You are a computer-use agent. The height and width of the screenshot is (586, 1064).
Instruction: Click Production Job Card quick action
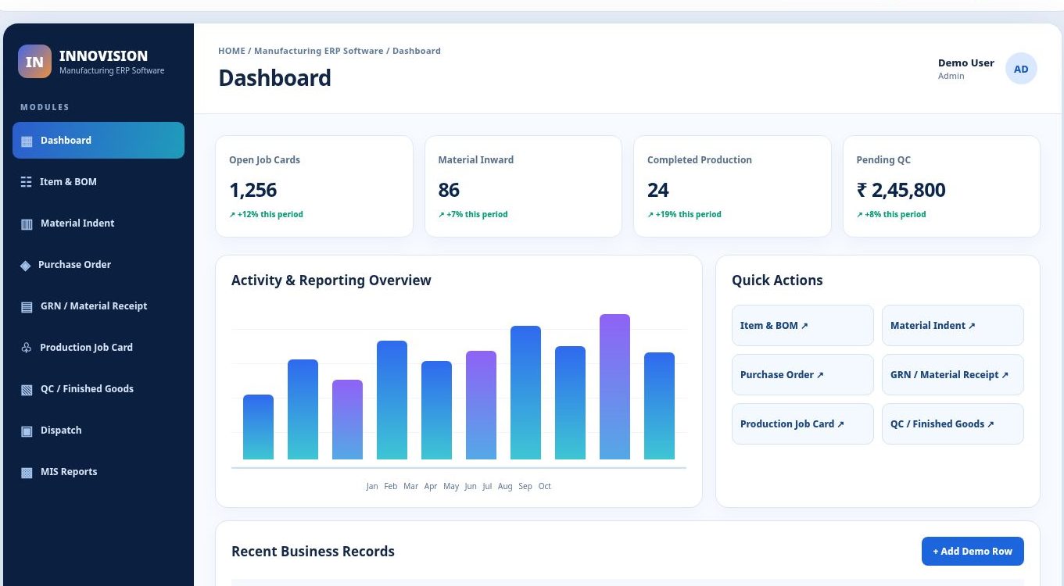click(802, 424)
